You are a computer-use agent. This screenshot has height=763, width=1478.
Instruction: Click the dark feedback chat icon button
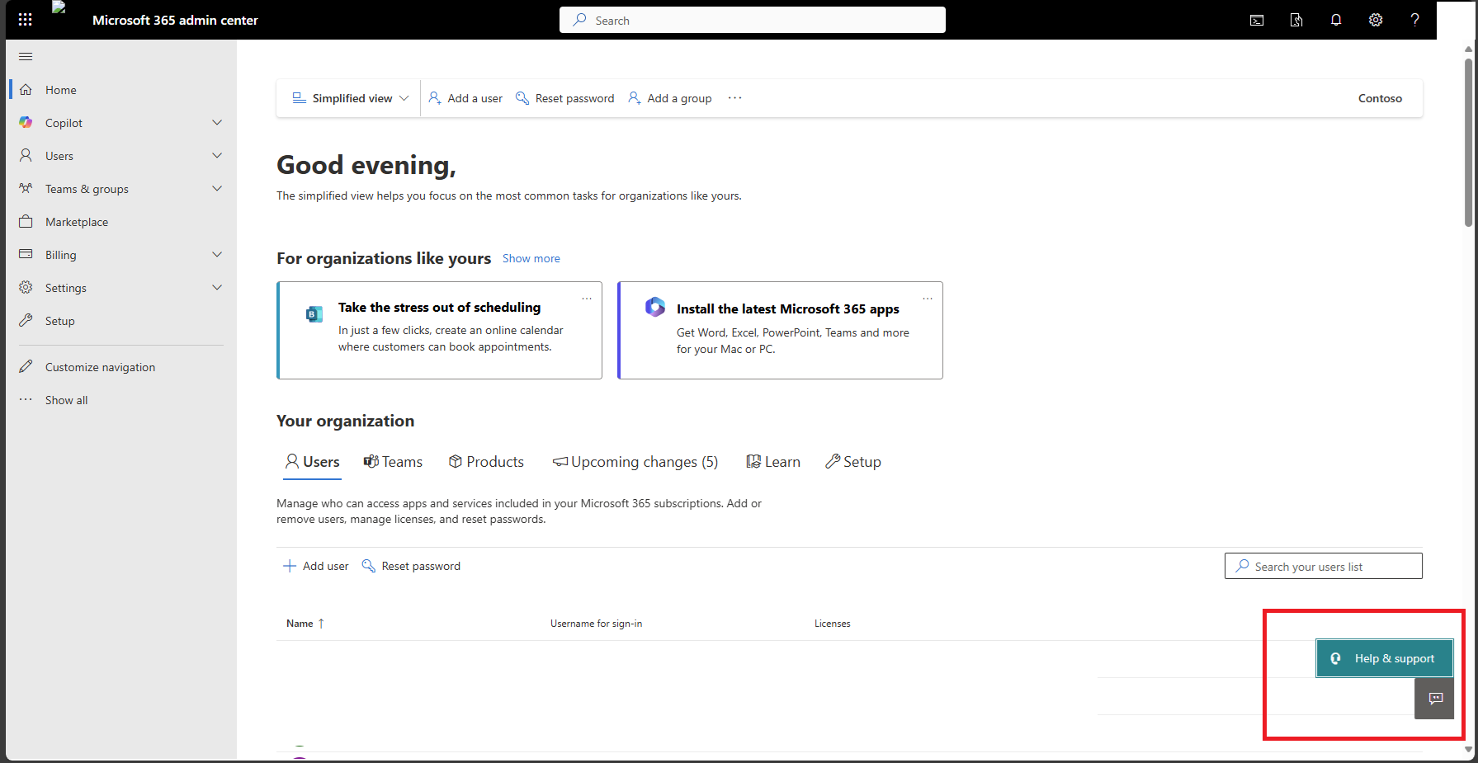coord(1435,699)
